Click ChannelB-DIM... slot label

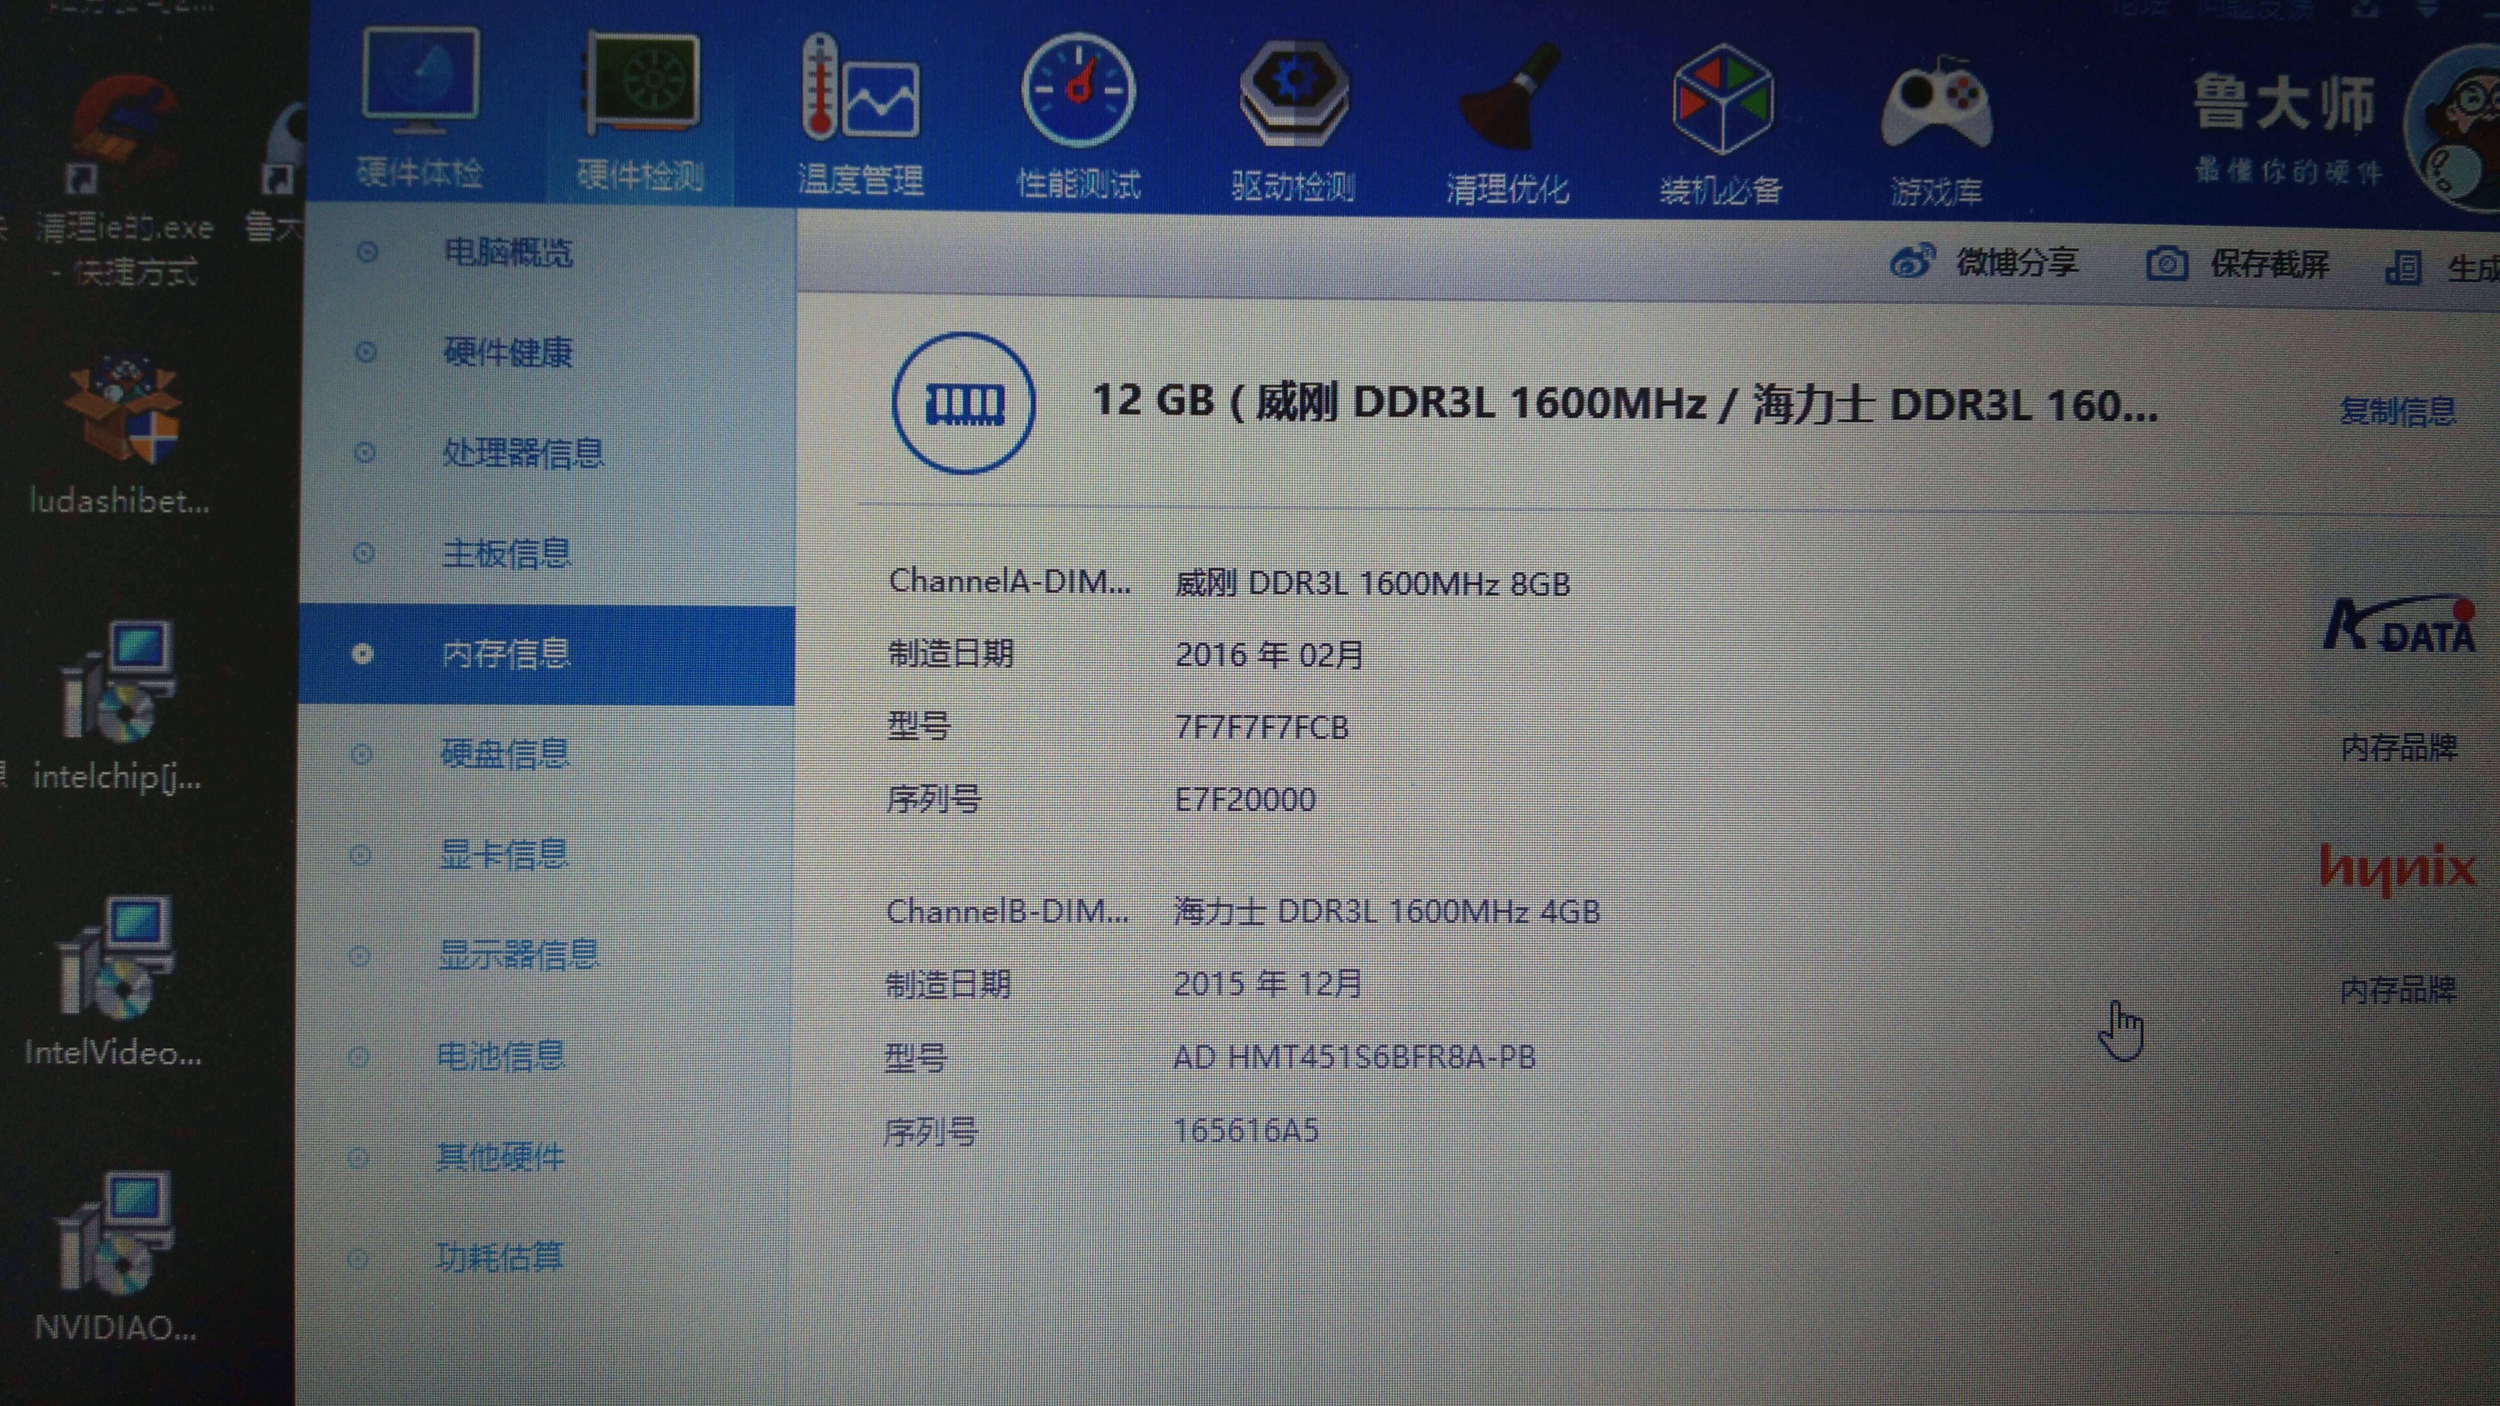pos(1007,911)
